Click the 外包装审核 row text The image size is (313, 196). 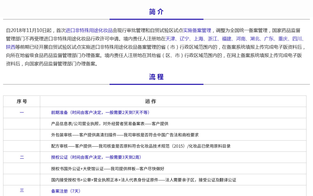click(125, 135)
